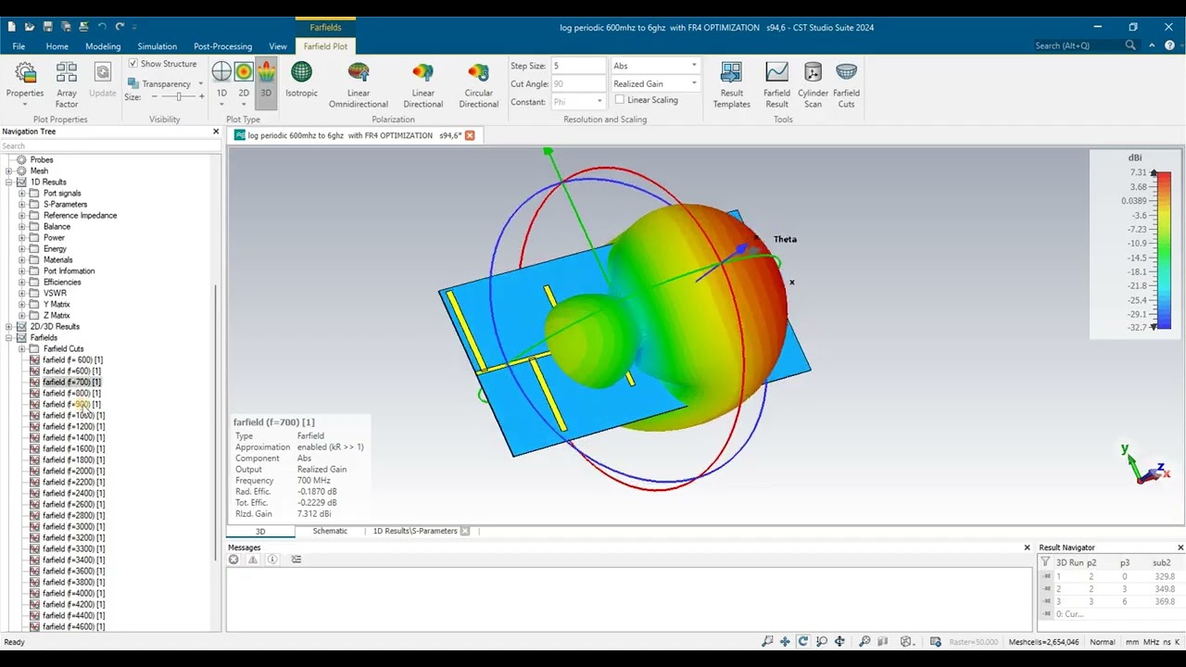Open the Realized Gain dropdown
The height and width of the screenshot is (667, 1186).
654,83
